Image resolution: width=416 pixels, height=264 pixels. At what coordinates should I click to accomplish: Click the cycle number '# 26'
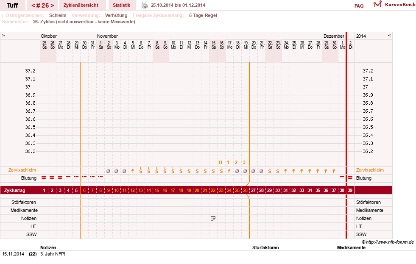tap(43, 6)
